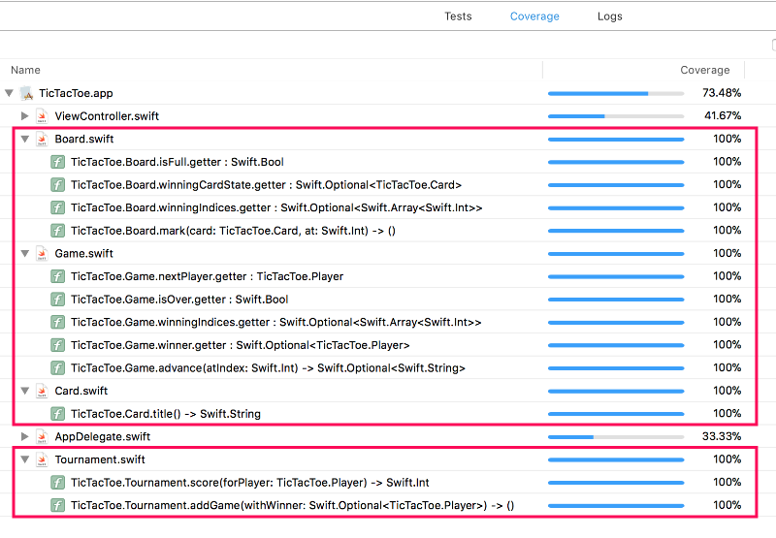
Task: Expand the ViewController.swift row
Action: click(x=25, y=116)
